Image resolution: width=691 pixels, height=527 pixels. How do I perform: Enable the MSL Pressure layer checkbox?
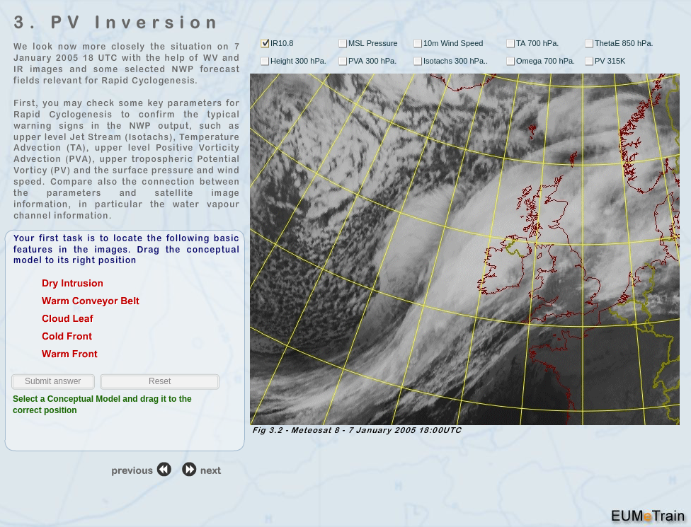(343, 43)
